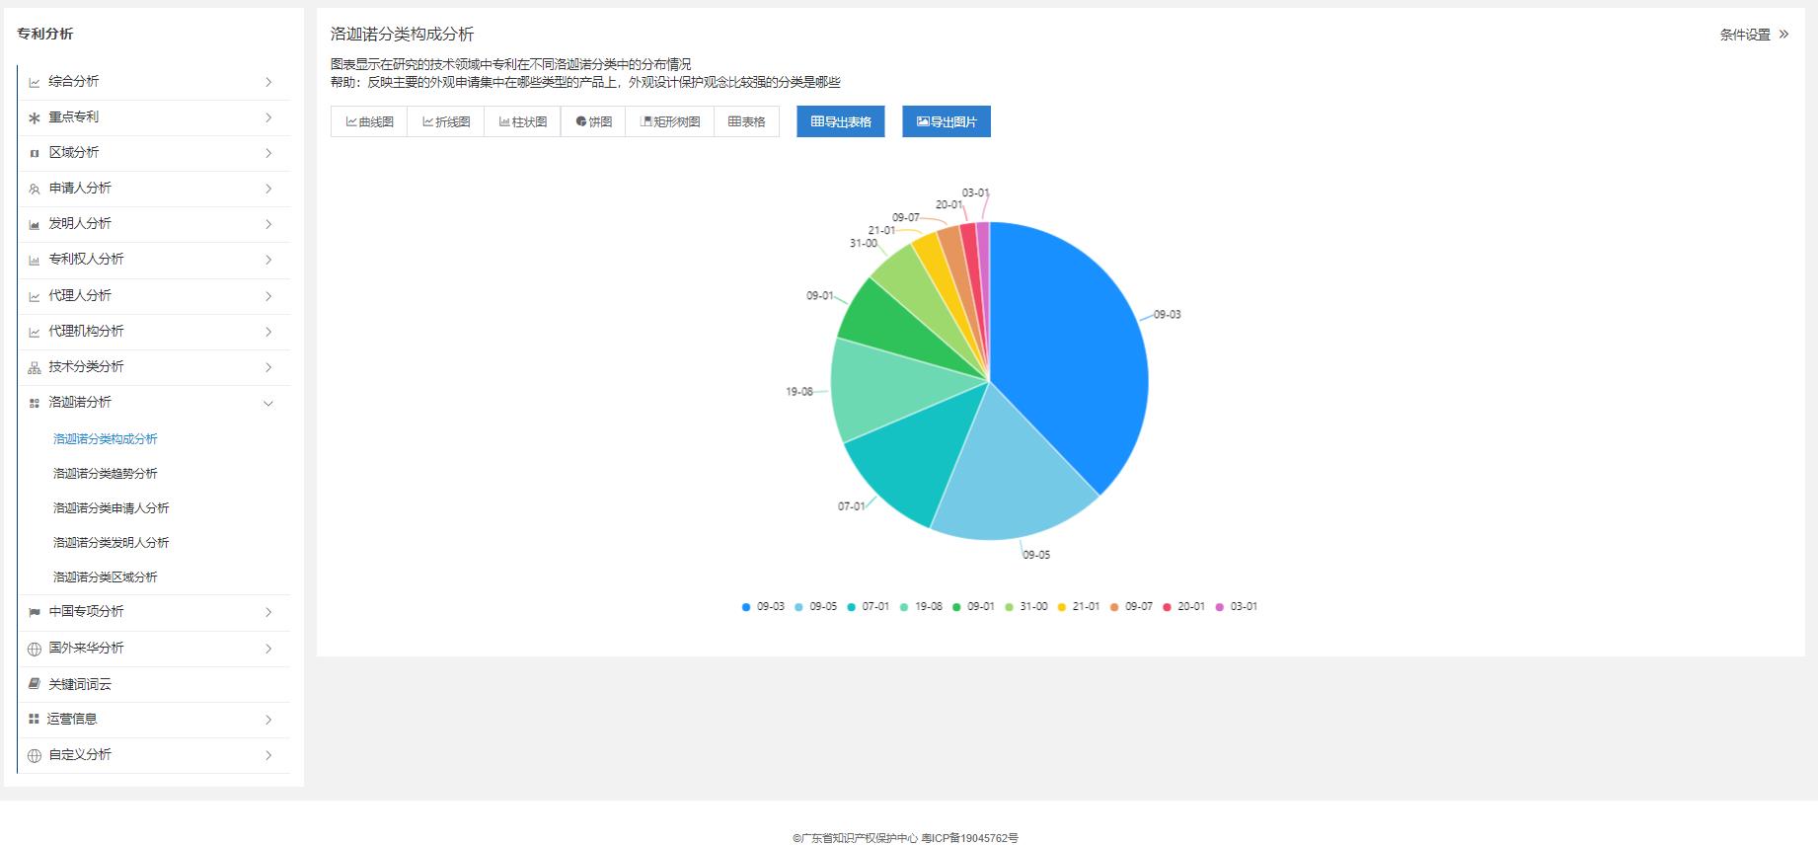Screen dimensions: 1818x845
Task: Click the 申请人分析 people icon
Action: pos(35,190)
